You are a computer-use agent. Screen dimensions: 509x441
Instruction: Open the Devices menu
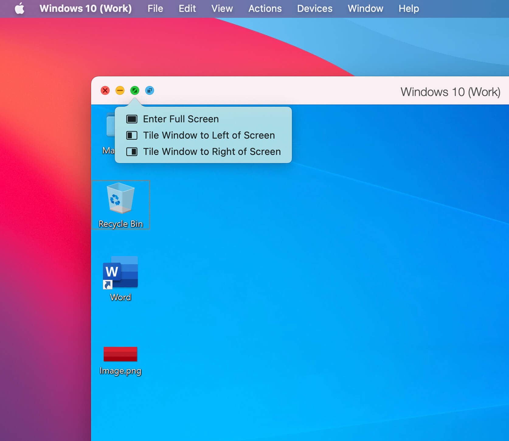pos(315,9)
